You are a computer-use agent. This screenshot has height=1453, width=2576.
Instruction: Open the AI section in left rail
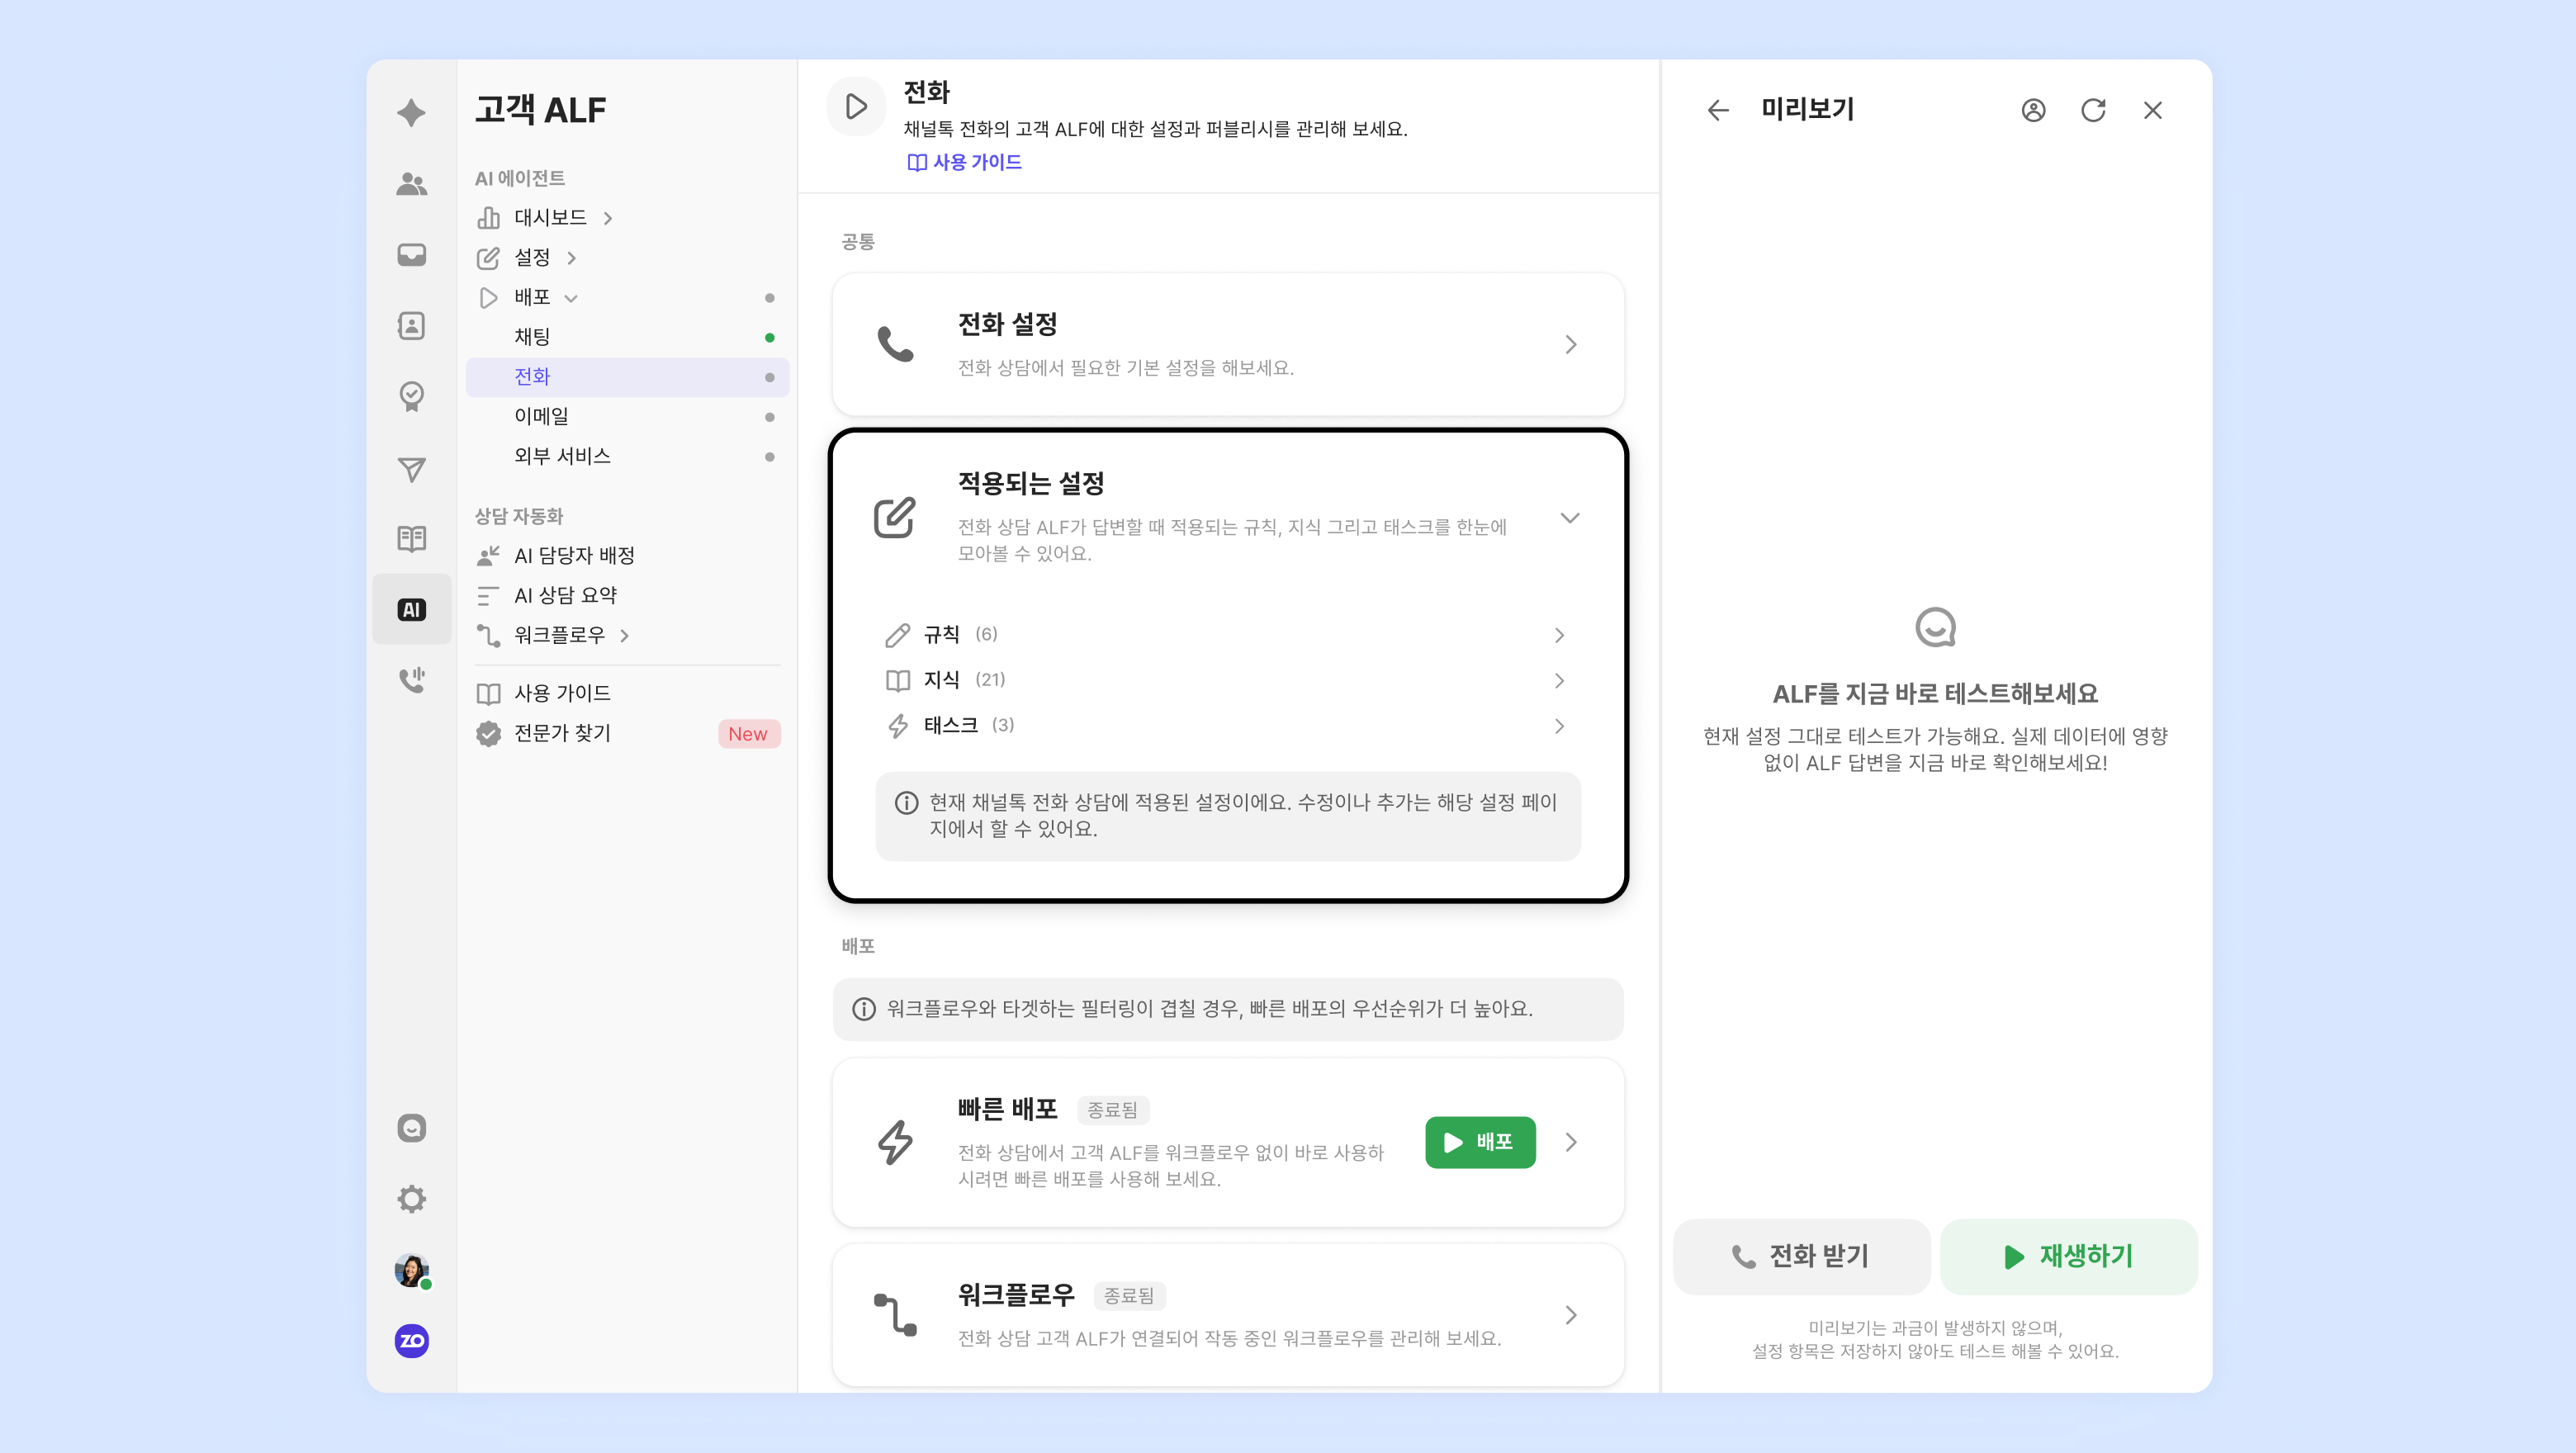point(411,609)
